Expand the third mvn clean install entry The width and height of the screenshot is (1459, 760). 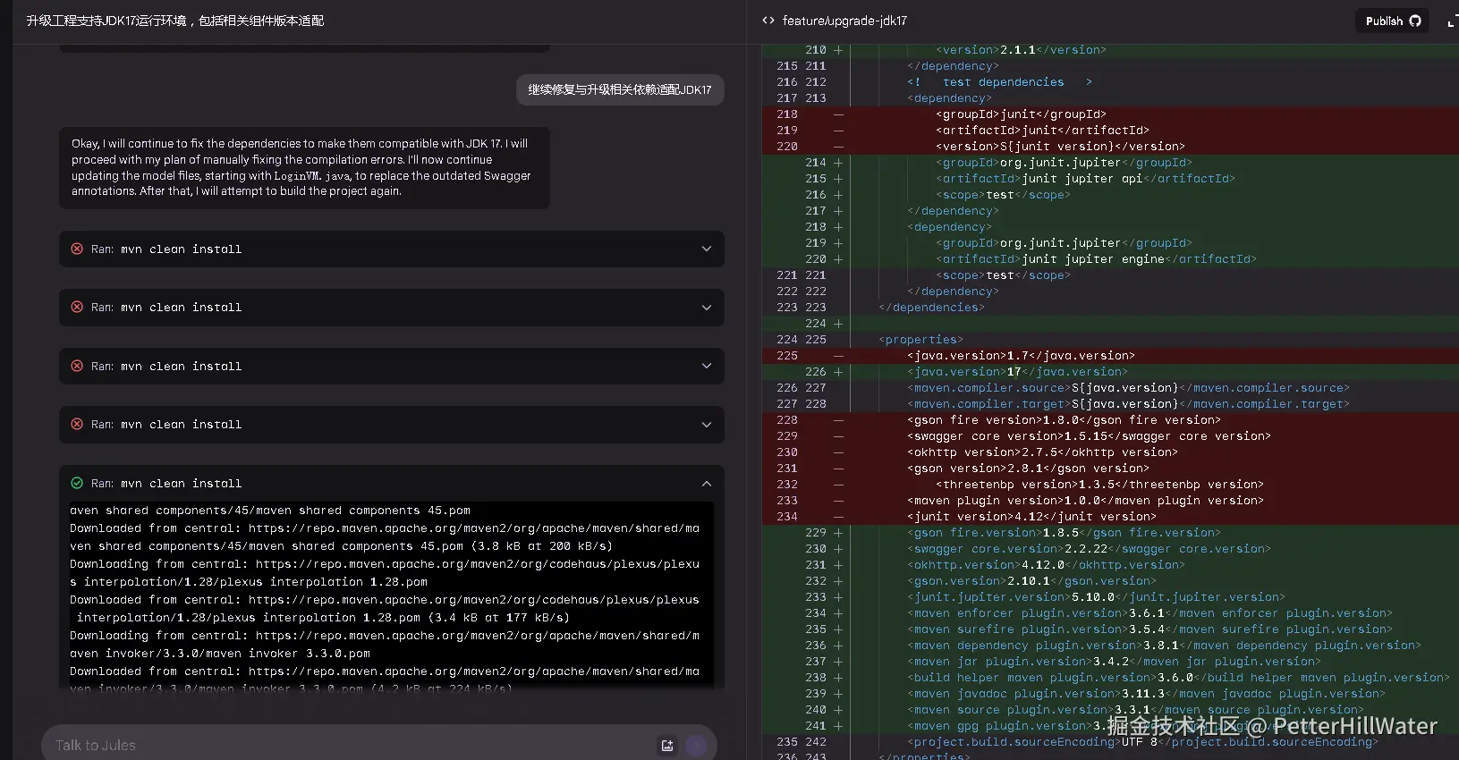707,367
